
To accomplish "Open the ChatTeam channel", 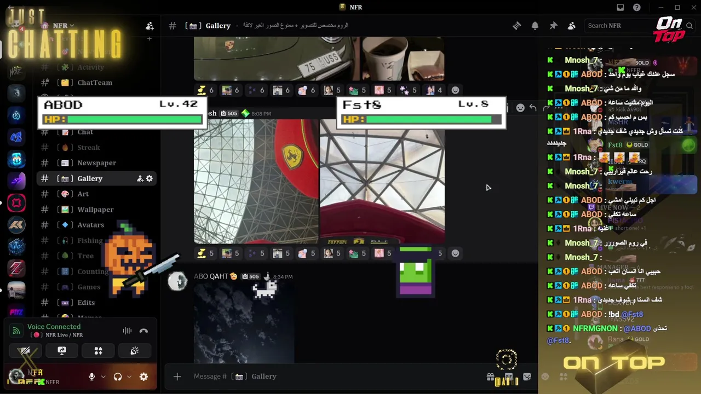I will [97, 83].
